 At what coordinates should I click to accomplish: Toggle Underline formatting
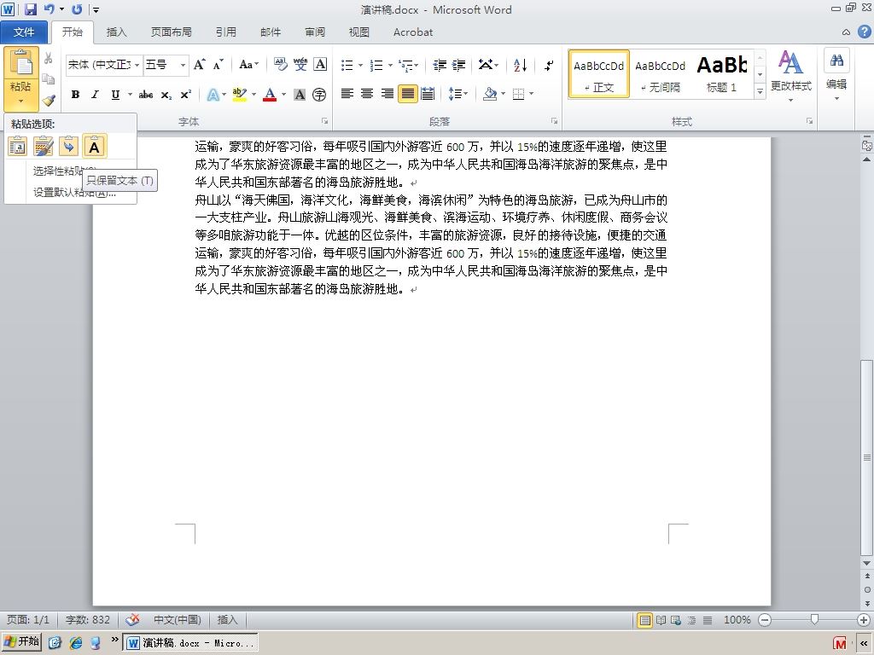click(x=115, y=95)
